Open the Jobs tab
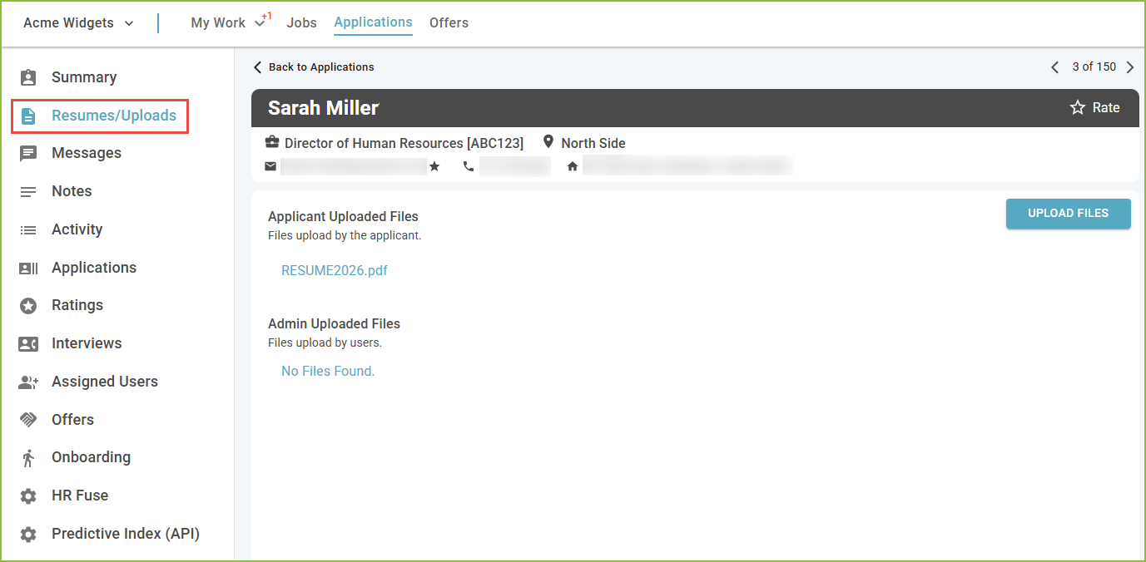 pyautogui.click(x=301, y=23)
